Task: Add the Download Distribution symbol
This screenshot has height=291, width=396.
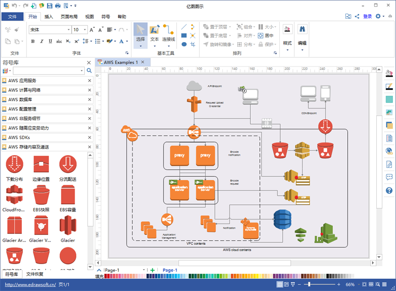Action: [15, 164]
